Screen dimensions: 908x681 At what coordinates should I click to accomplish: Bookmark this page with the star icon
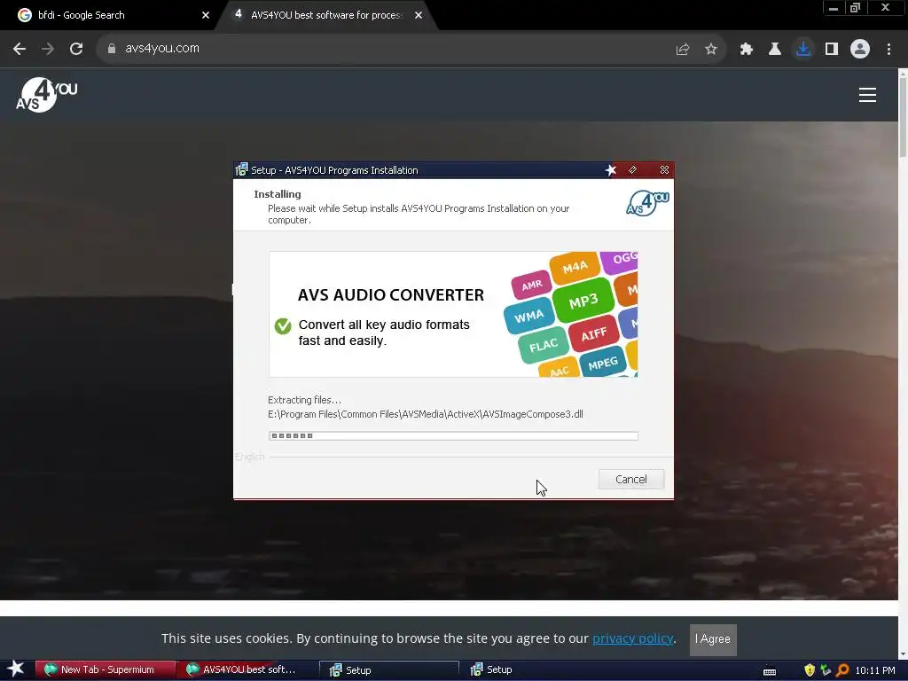pyautogui.click(x=711, y=50)
